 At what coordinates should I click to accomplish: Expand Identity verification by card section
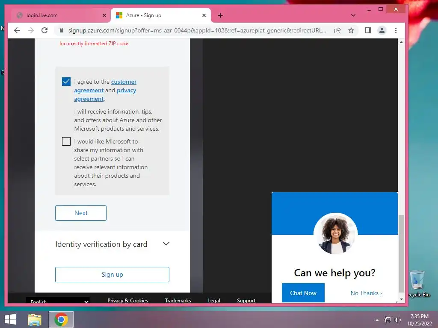[x=112, y=244]
